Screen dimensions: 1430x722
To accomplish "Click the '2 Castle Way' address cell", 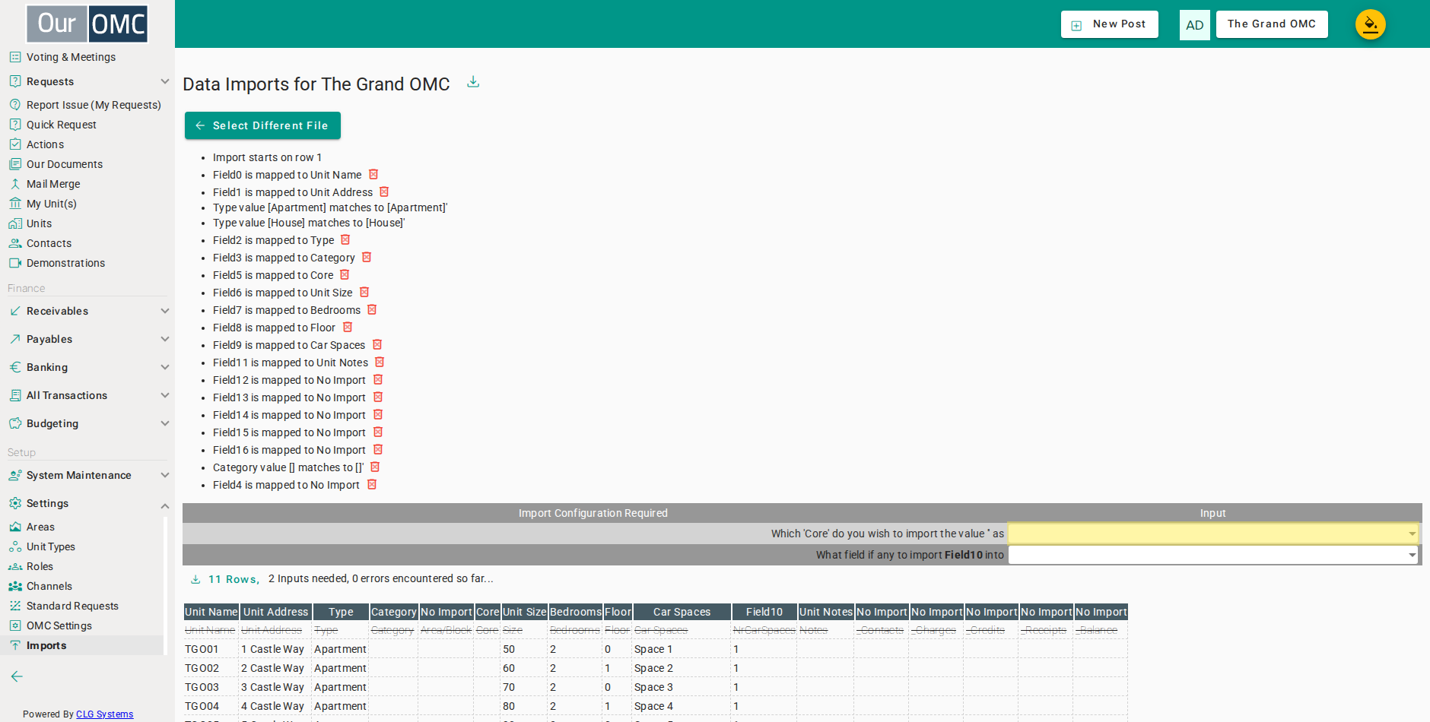I will [275, 668].
